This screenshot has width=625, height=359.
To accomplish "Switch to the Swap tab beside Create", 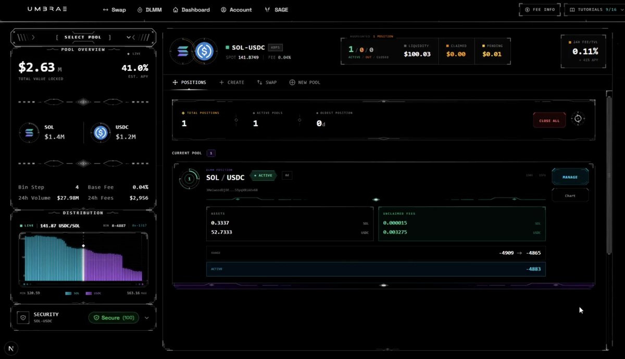I will [267, 82].
